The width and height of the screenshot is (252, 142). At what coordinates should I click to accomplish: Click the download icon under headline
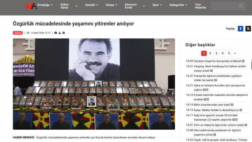click(x=60, y=33)
